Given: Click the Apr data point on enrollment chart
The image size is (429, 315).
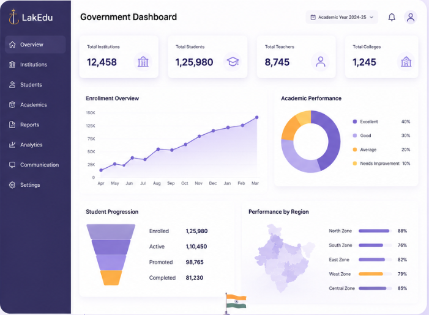Looking at the screenshot, I should tap(101, 170).
